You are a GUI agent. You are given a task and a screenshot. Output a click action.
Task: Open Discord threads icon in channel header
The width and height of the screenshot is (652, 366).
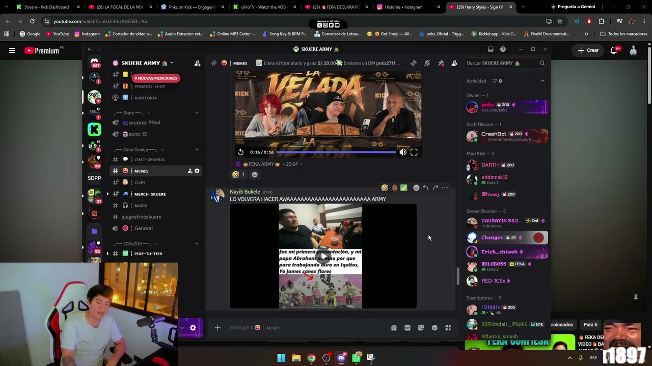pos(414,63)
